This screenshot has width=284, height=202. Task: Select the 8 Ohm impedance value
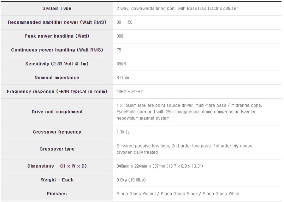[123, 78]
